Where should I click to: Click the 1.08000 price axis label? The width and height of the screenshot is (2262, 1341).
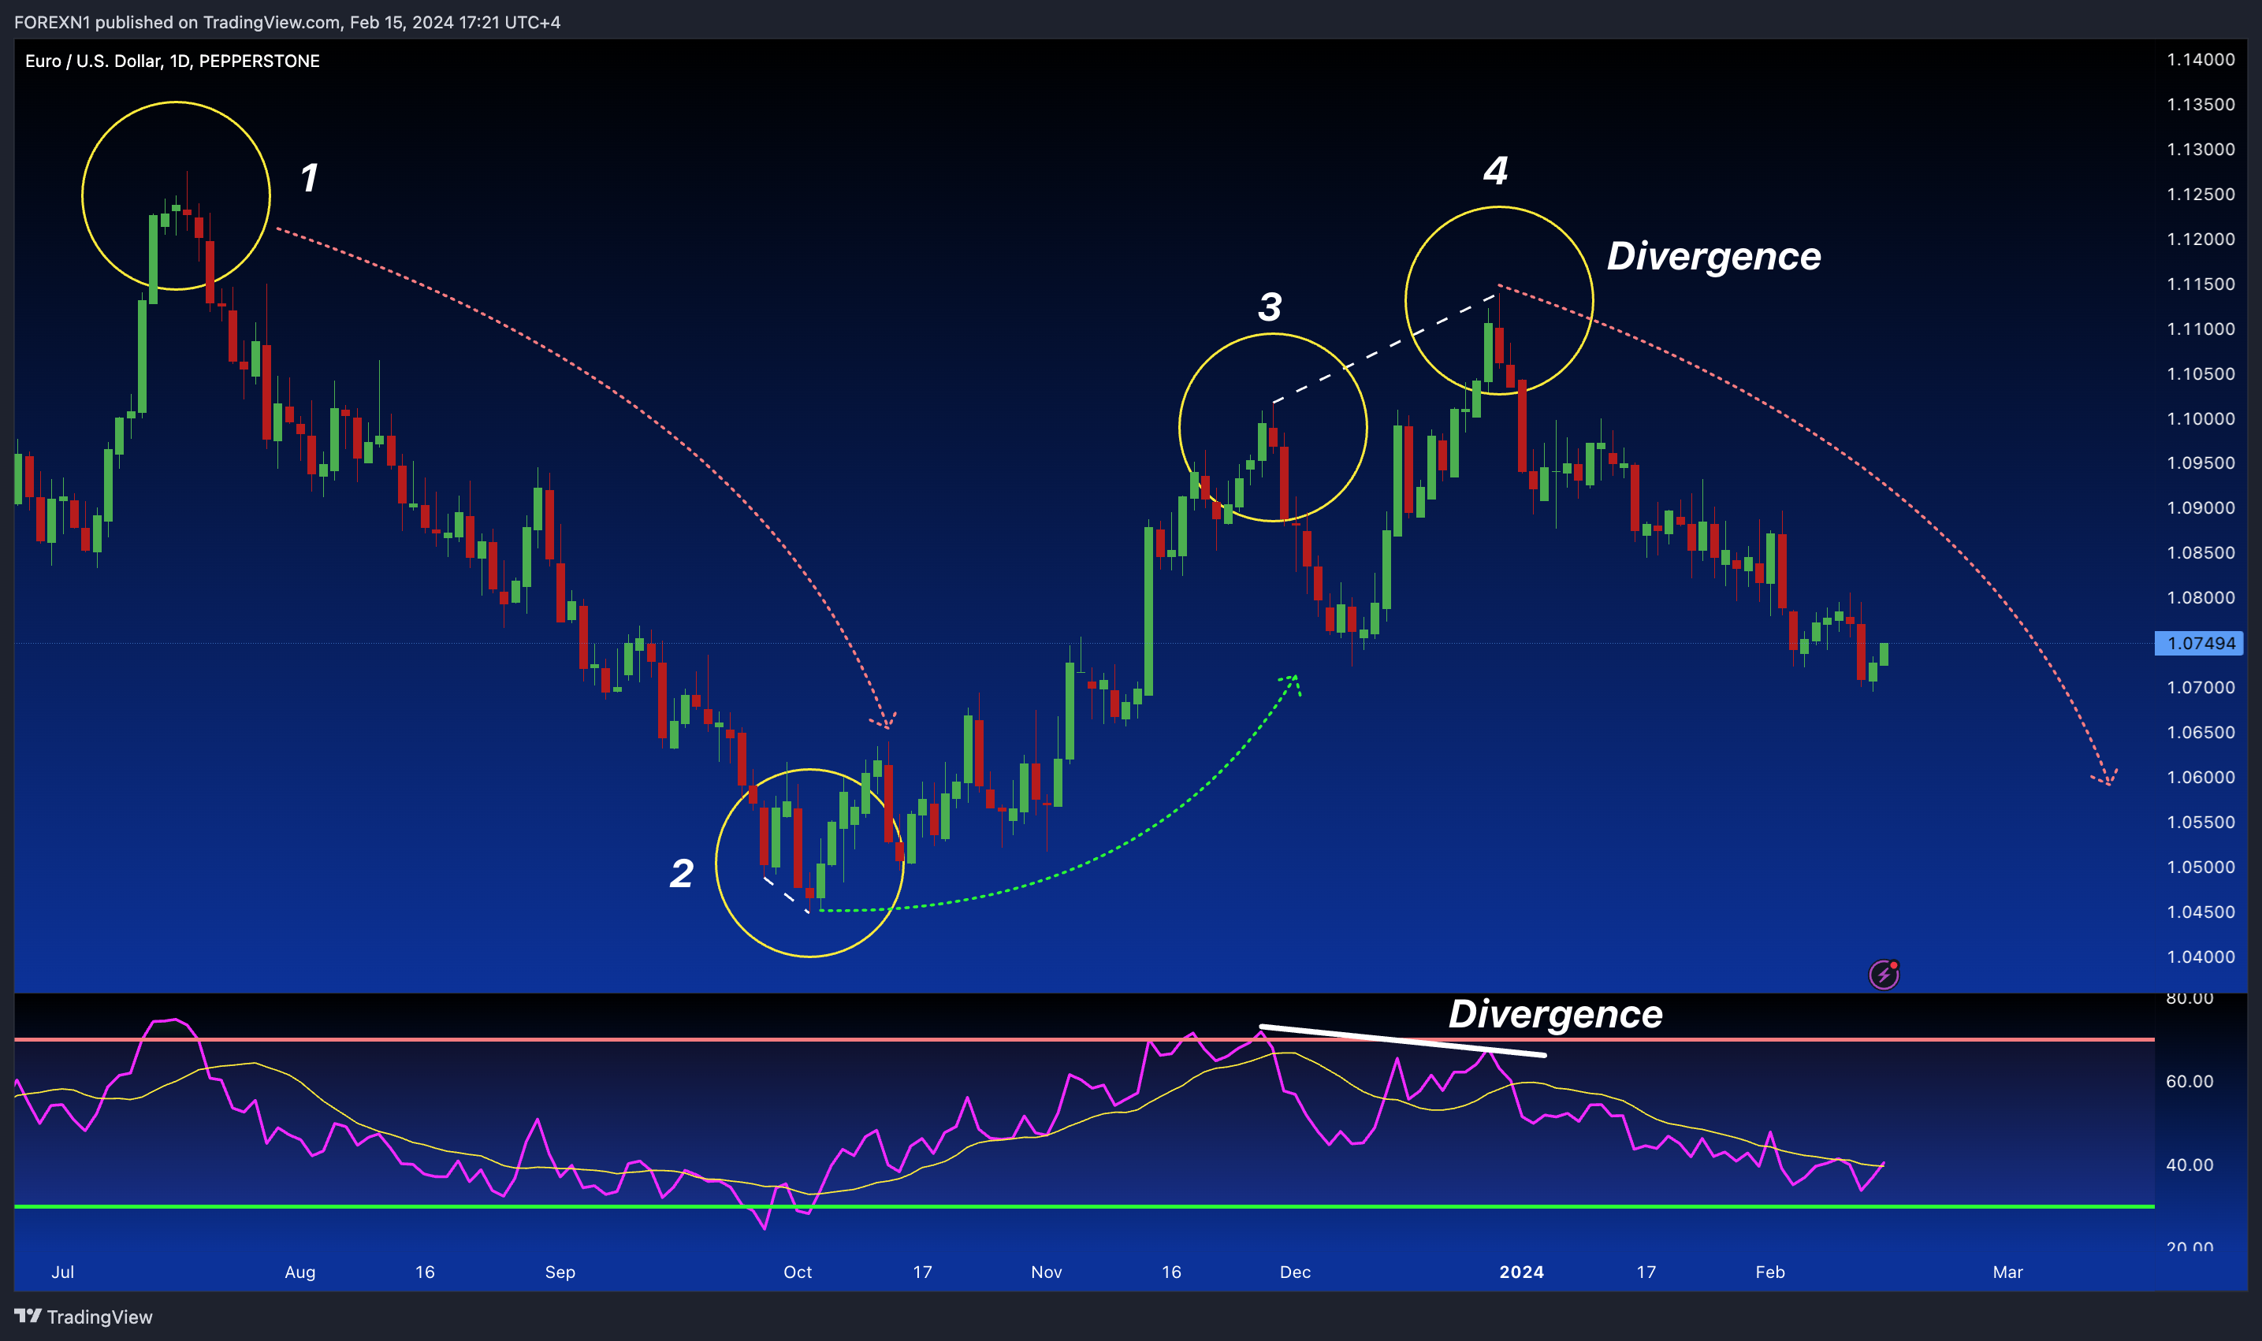click(x=2201, y=597)
